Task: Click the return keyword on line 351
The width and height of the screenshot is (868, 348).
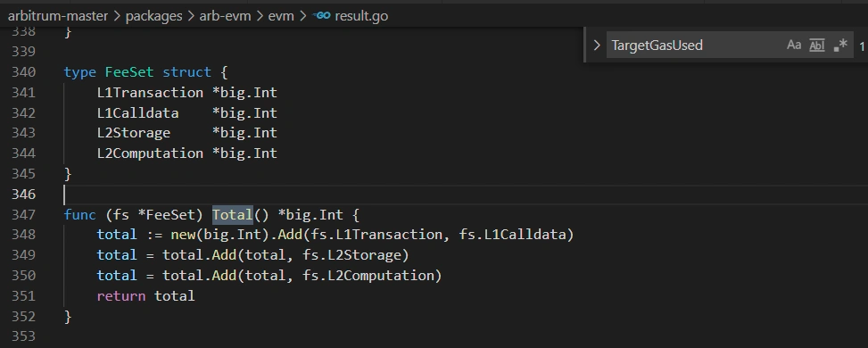Action: click(x=121, y=295)
